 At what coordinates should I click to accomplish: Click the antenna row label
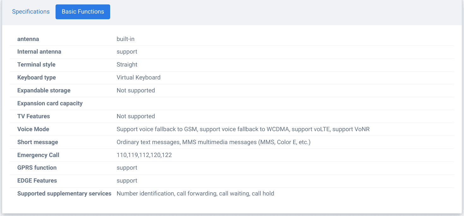pos(28,39)
